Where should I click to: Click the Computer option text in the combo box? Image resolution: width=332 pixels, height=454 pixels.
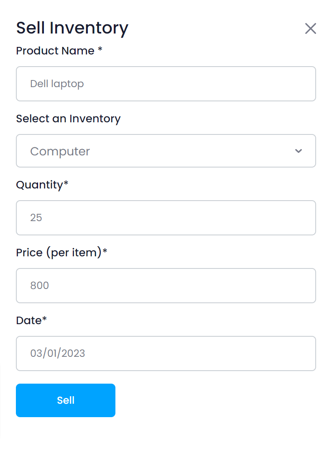[60, 151]
